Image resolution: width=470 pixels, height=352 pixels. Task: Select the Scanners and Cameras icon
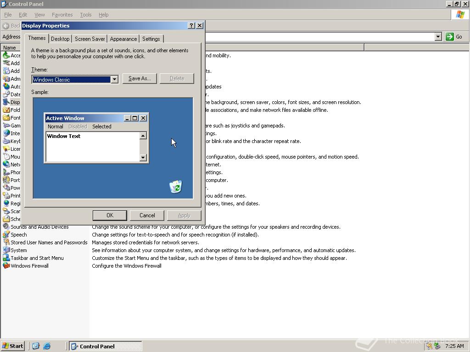click(6, 211)
